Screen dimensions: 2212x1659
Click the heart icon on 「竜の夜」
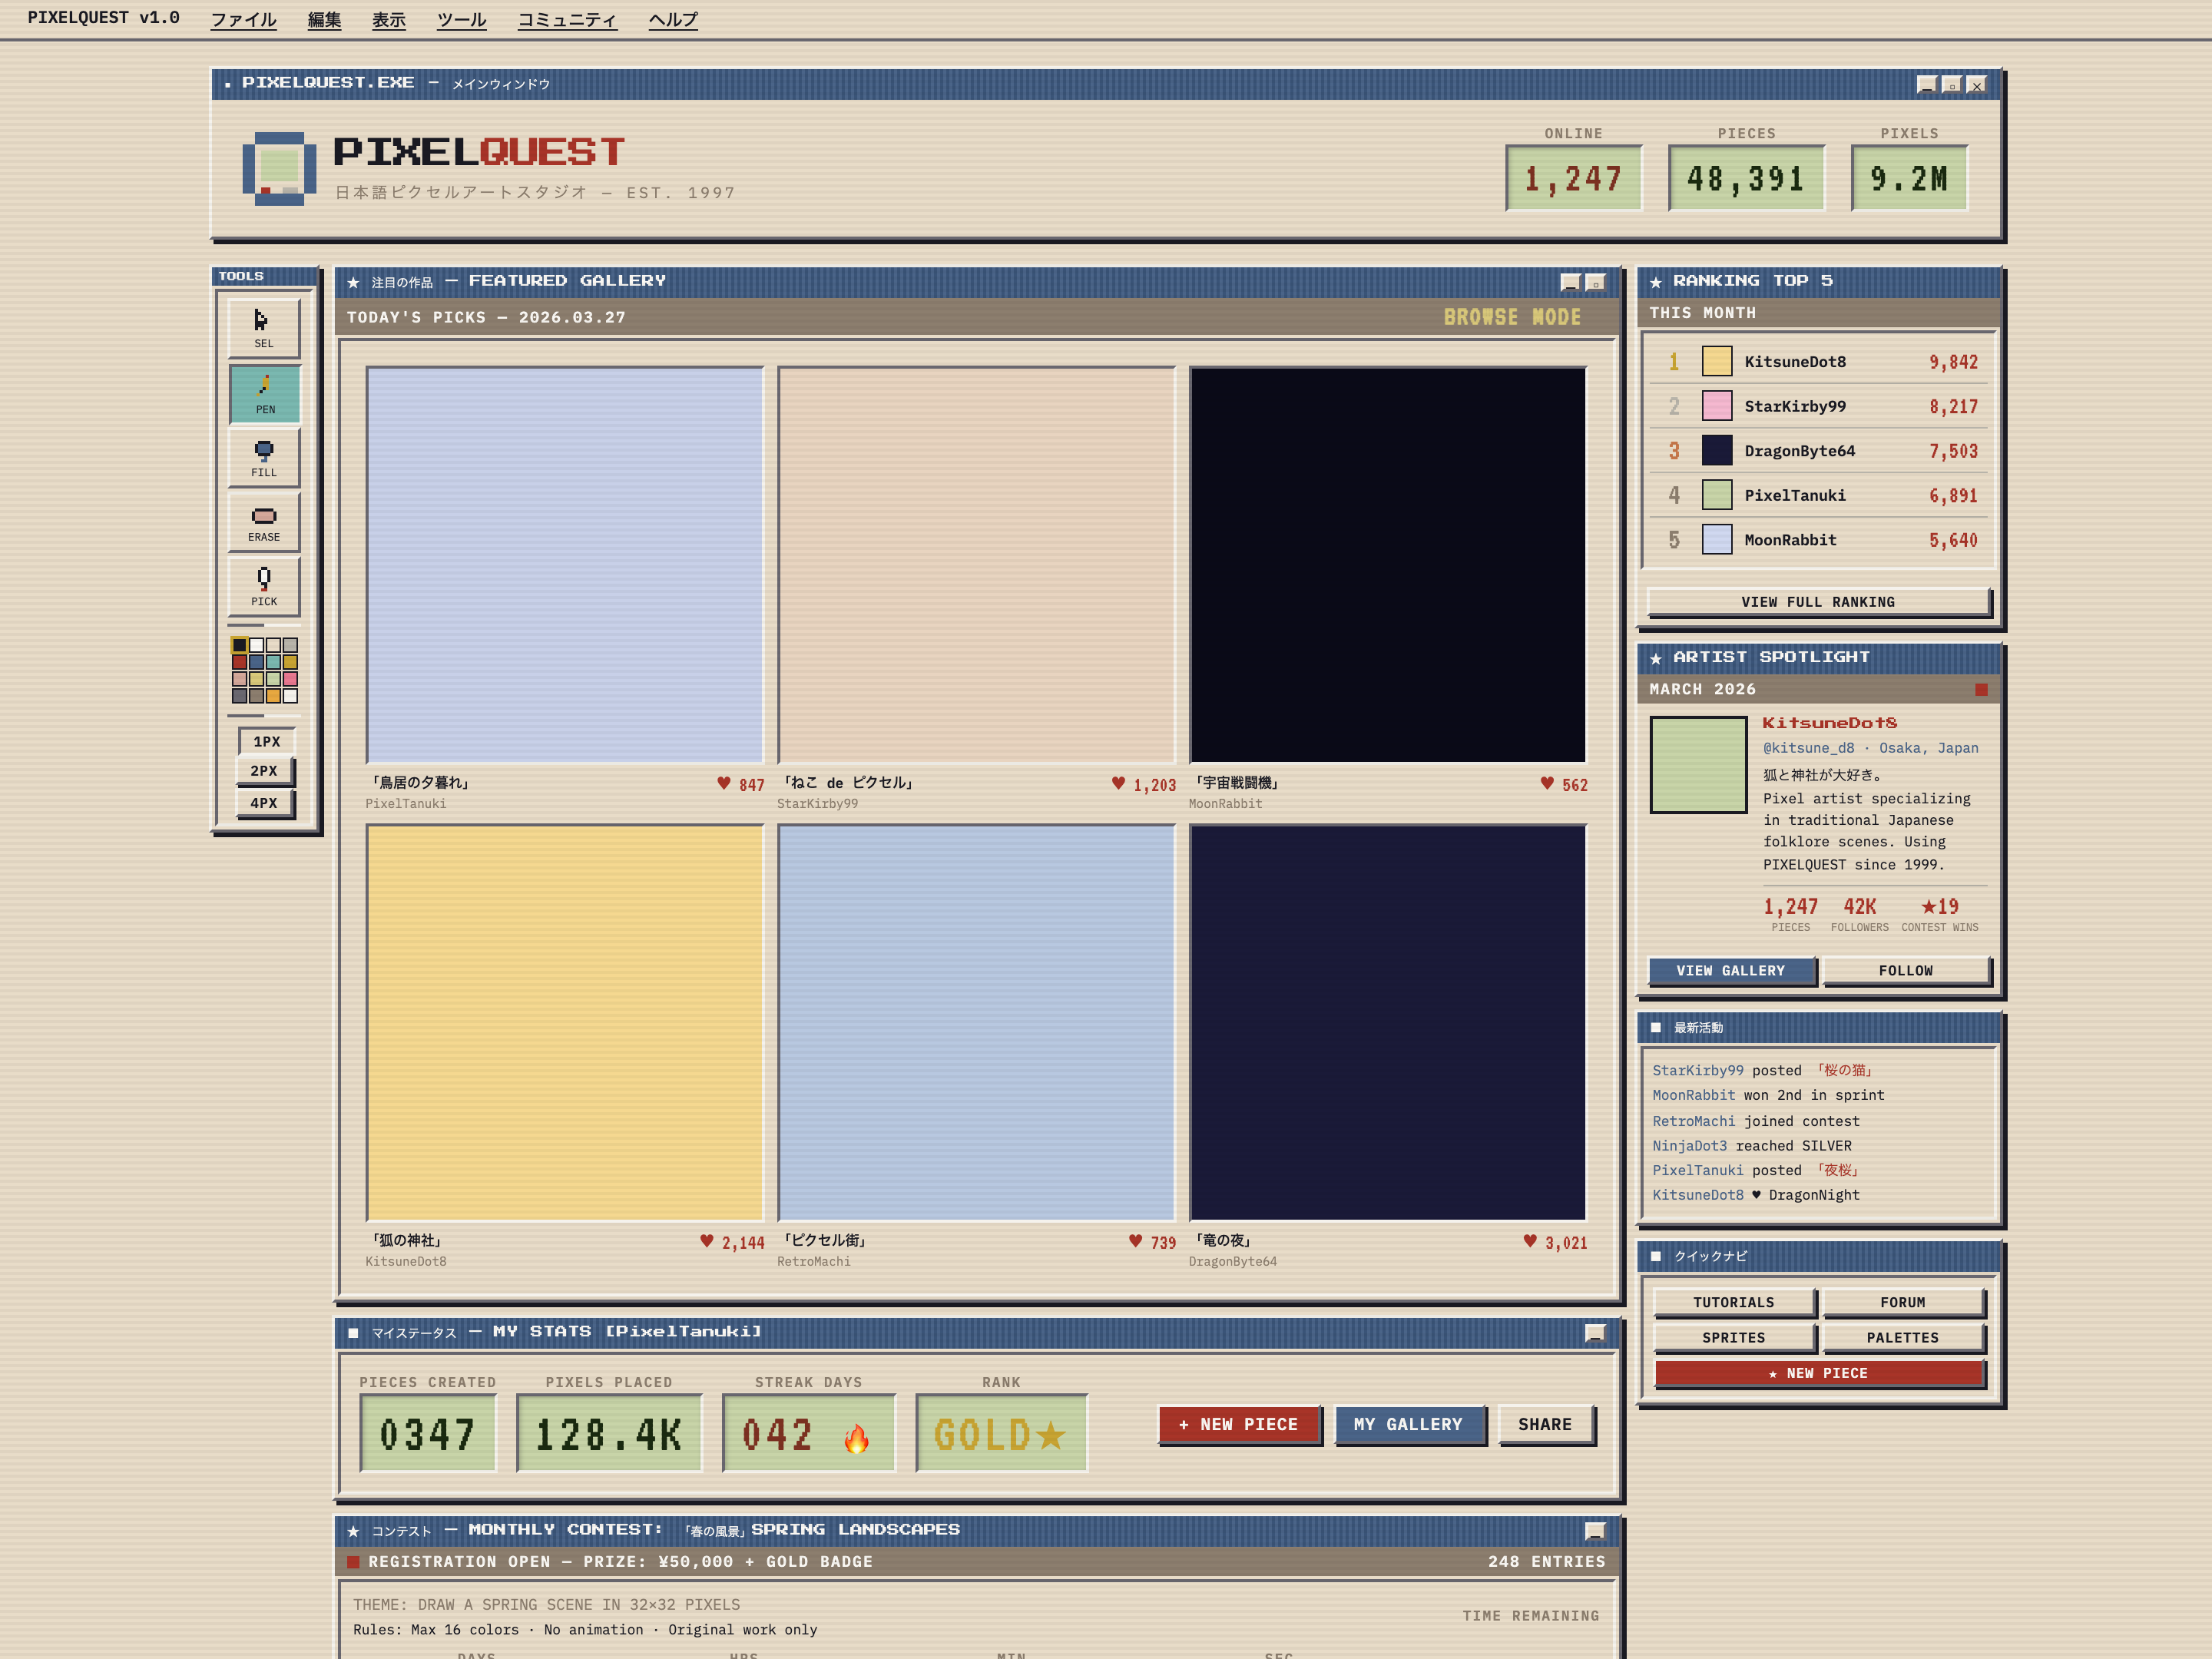point(1530,1241)
